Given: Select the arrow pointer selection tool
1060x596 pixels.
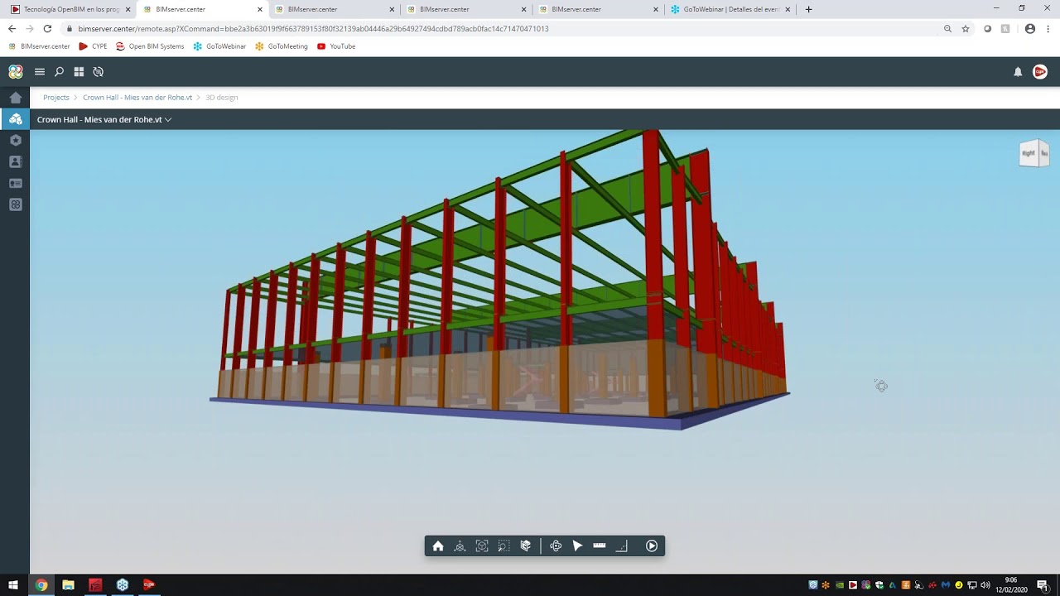Looking at the screenshot, I should [577, 546].
